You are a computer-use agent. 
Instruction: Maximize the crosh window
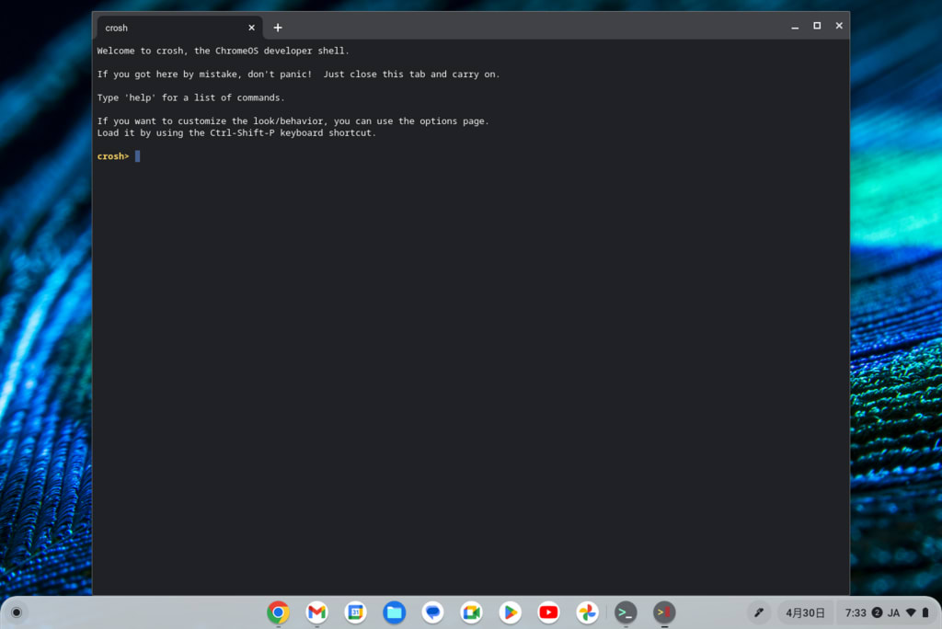coord(817,26)
